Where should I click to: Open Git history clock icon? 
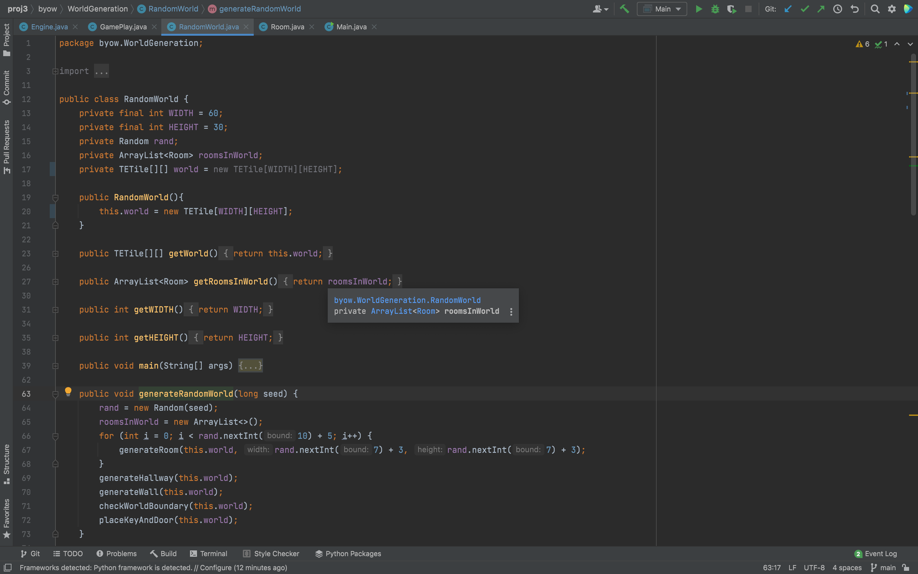838,9
